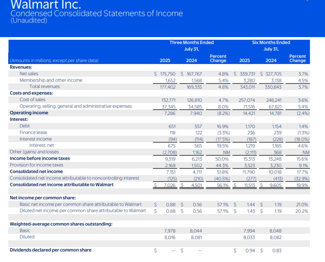This screenshot has height=262, width=325.
Task: Click the basic shares outstanding value 7,978
Action: pyautogui.click(x=170, y=231)
